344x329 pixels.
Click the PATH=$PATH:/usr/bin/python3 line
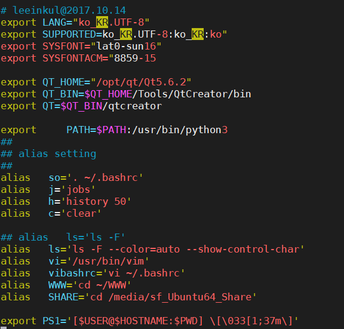(x=114, y=130)
